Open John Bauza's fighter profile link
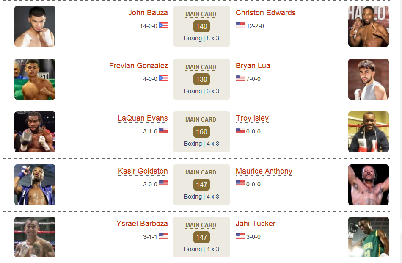The height and width of the screenshot is (263, 402). coord(148,13)
